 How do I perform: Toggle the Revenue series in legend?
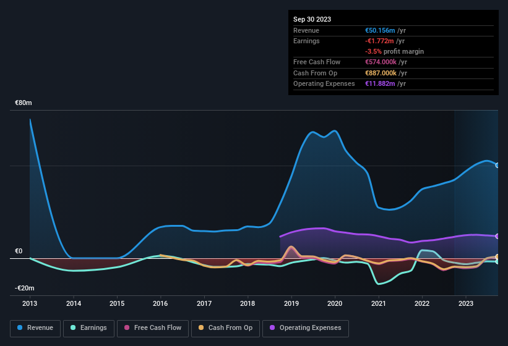36,328
